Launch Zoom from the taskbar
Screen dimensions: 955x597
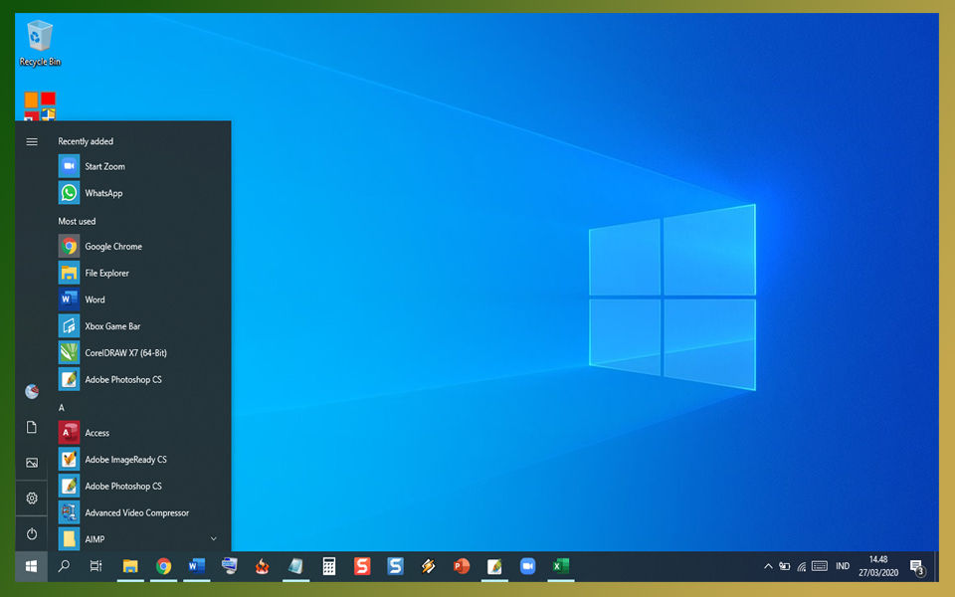click(x=527, y=566)
